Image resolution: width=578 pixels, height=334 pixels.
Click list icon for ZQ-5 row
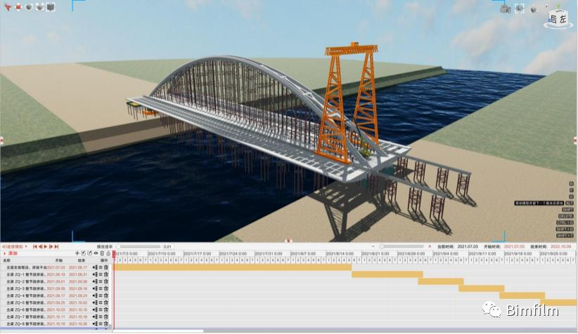tap(101, 302)
